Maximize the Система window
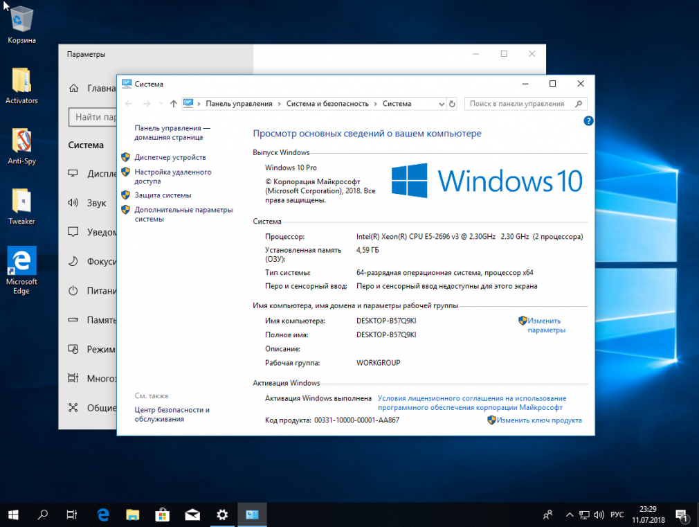699x527 pixels. coord(552,83)
